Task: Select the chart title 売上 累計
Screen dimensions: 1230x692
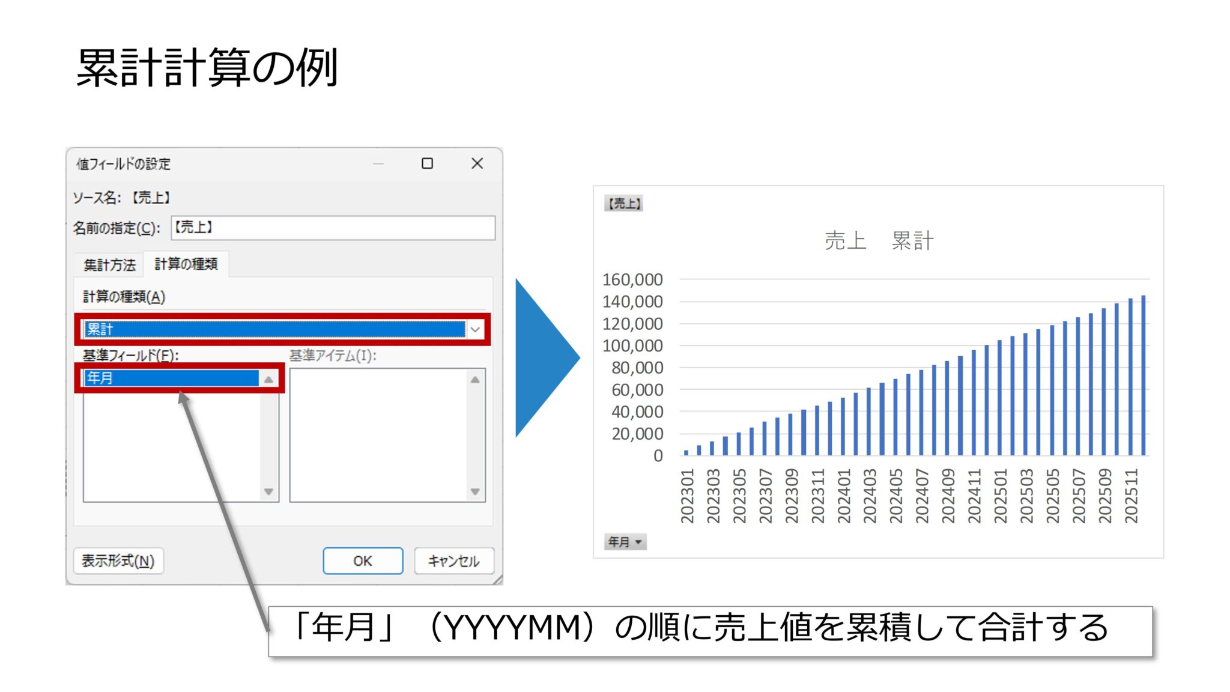Action: point(881,241)
